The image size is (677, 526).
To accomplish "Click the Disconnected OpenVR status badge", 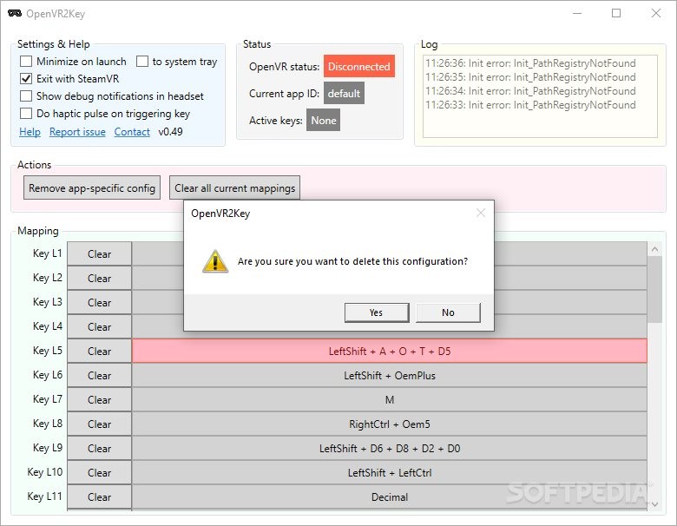I will tap(358, 67).
